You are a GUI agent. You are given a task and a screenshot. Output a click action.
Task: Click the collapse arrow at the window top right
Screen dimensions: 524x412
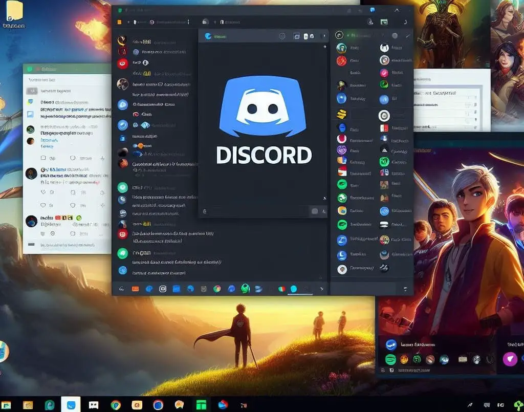coord(397,10)
